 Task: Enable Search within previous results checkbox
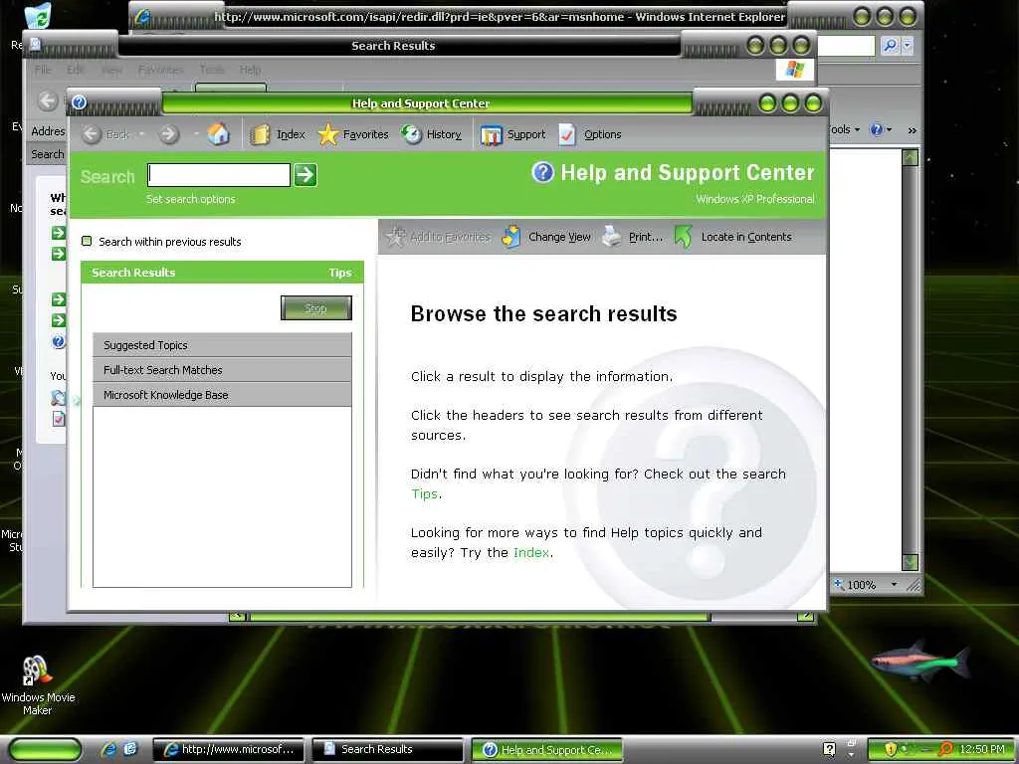[x=87, y=241]
